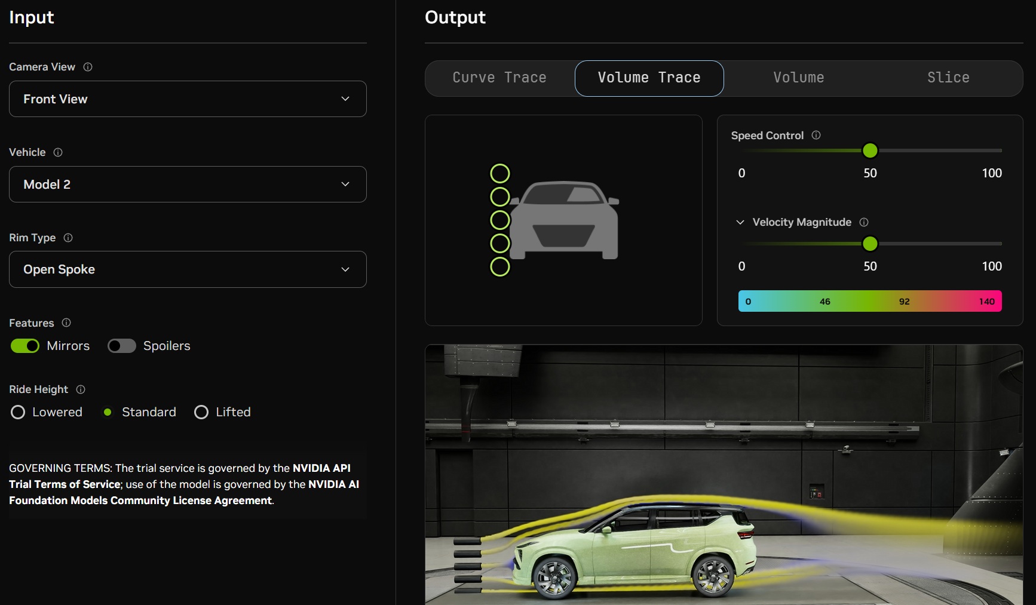Click the Rim Type info icon
This screenshot has width=1036, height=605.
point(68,238)
